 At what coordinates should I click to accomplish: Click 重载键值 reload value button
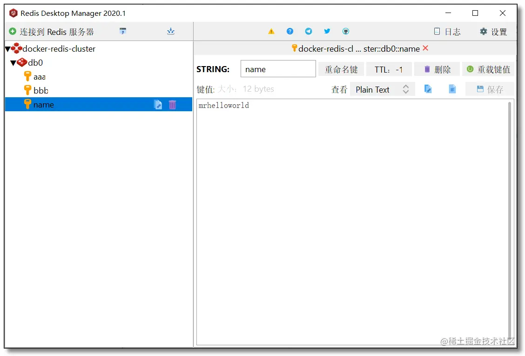pos(489,69)
